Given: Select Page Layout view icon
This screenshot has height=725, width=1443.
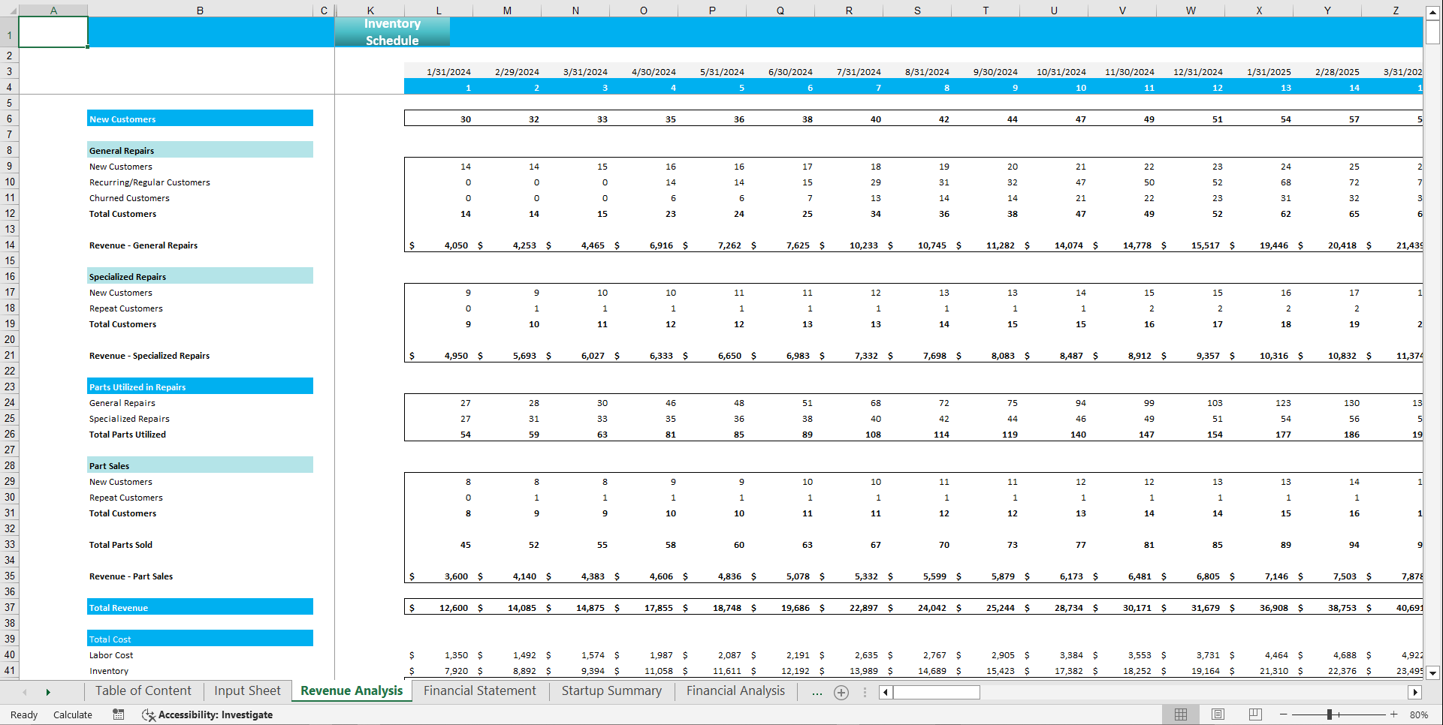Looking at the screenshot, I should pos(1218,714).
